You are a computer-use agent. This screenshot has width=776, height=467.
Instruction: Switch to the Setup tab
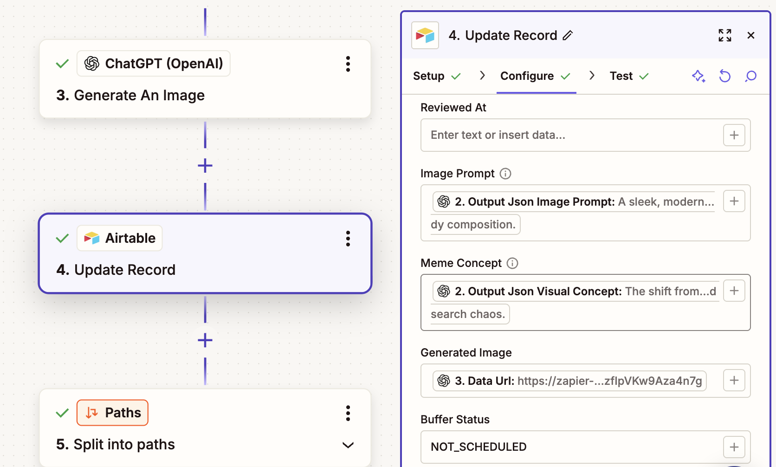tap(437, 76)
